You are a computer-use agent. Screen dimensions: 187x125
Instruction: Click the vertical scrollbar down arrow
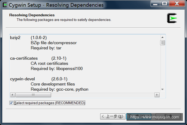coord(162,89)
